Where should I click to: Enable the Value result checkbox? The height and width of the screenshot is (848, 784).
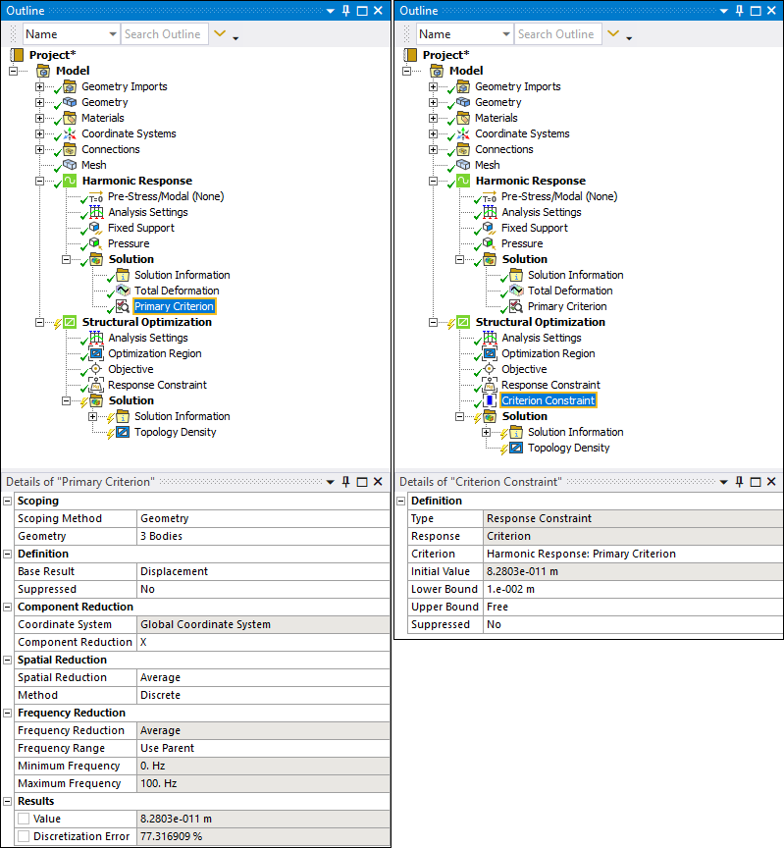[24, 819]
